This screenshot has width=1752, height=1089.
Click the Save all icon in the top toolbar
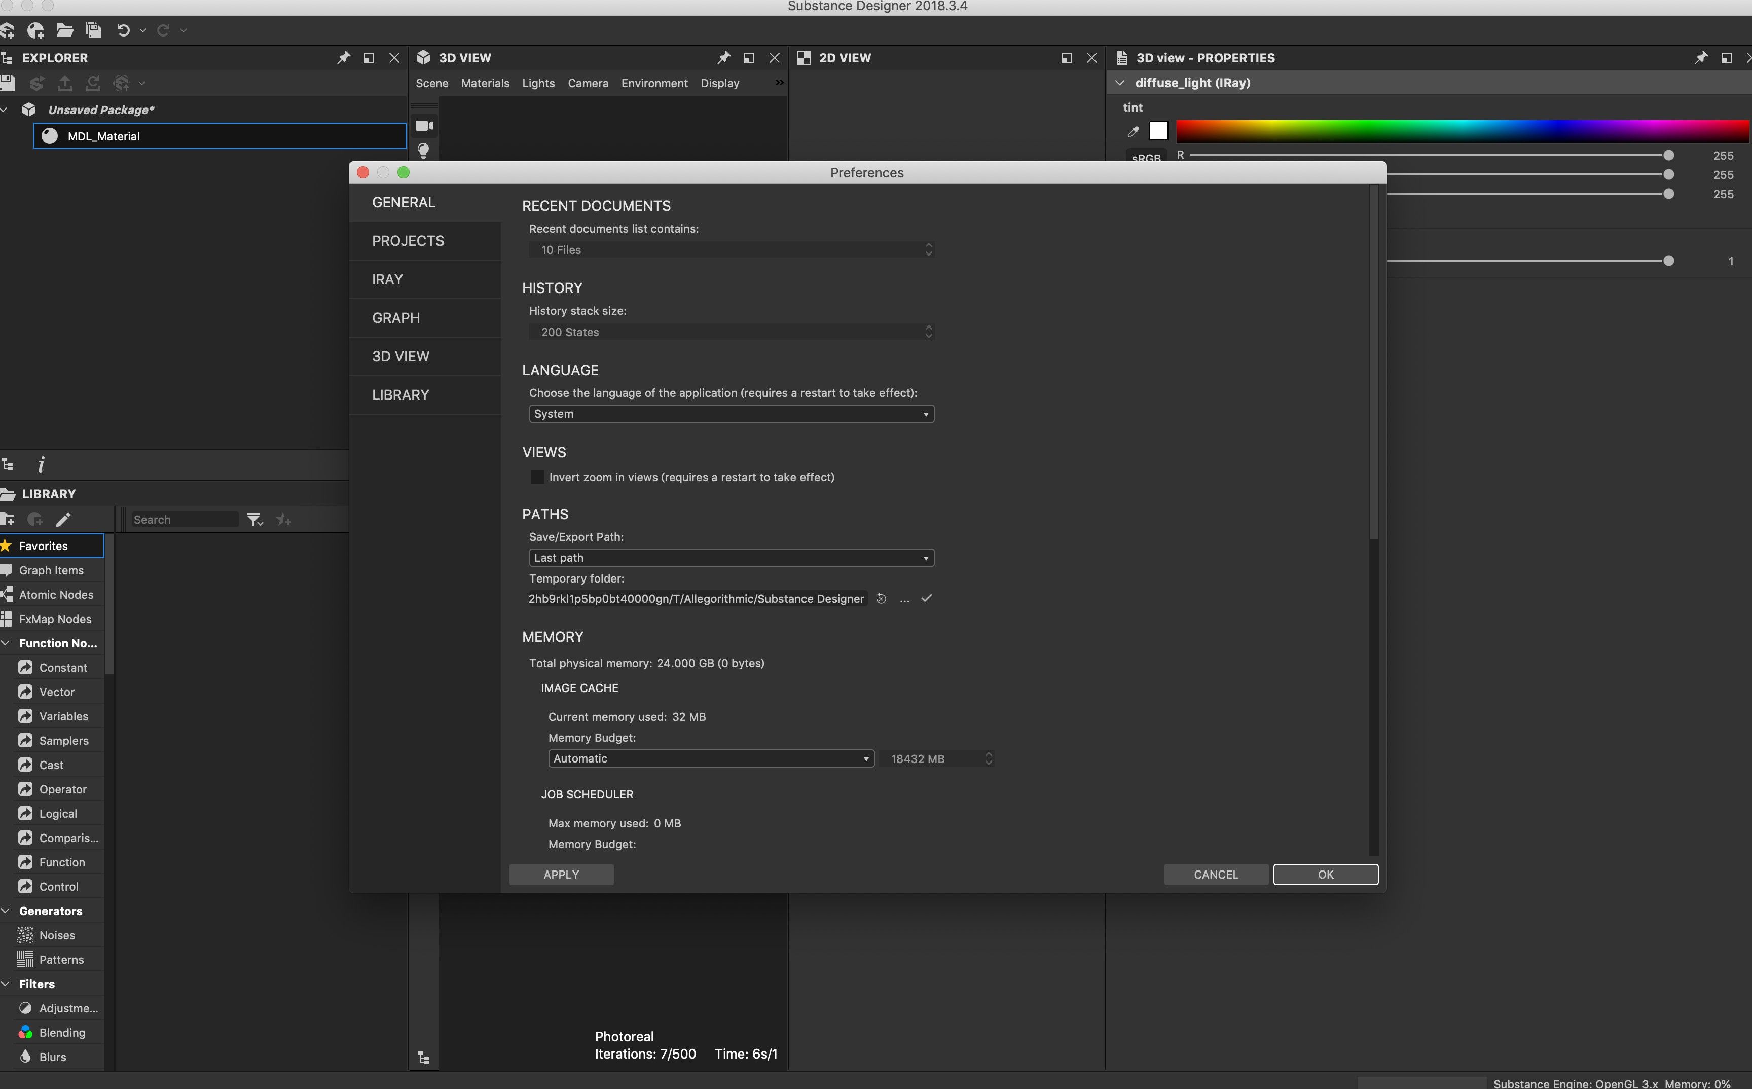tap(94, 30)
